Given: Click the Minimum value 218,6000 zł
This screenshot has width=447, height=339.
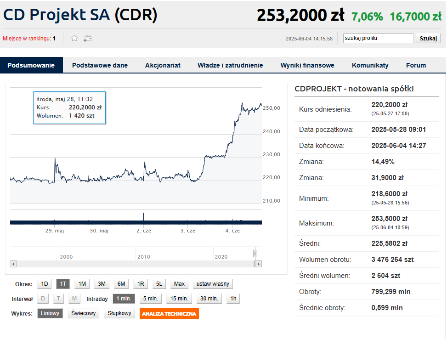Looking at the screenshot, I should 390,194.
